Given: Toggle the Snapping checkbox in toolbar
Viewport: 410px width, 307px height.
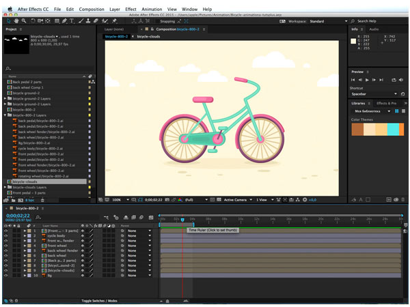Looking at the screenshot, I should point(157,21).
